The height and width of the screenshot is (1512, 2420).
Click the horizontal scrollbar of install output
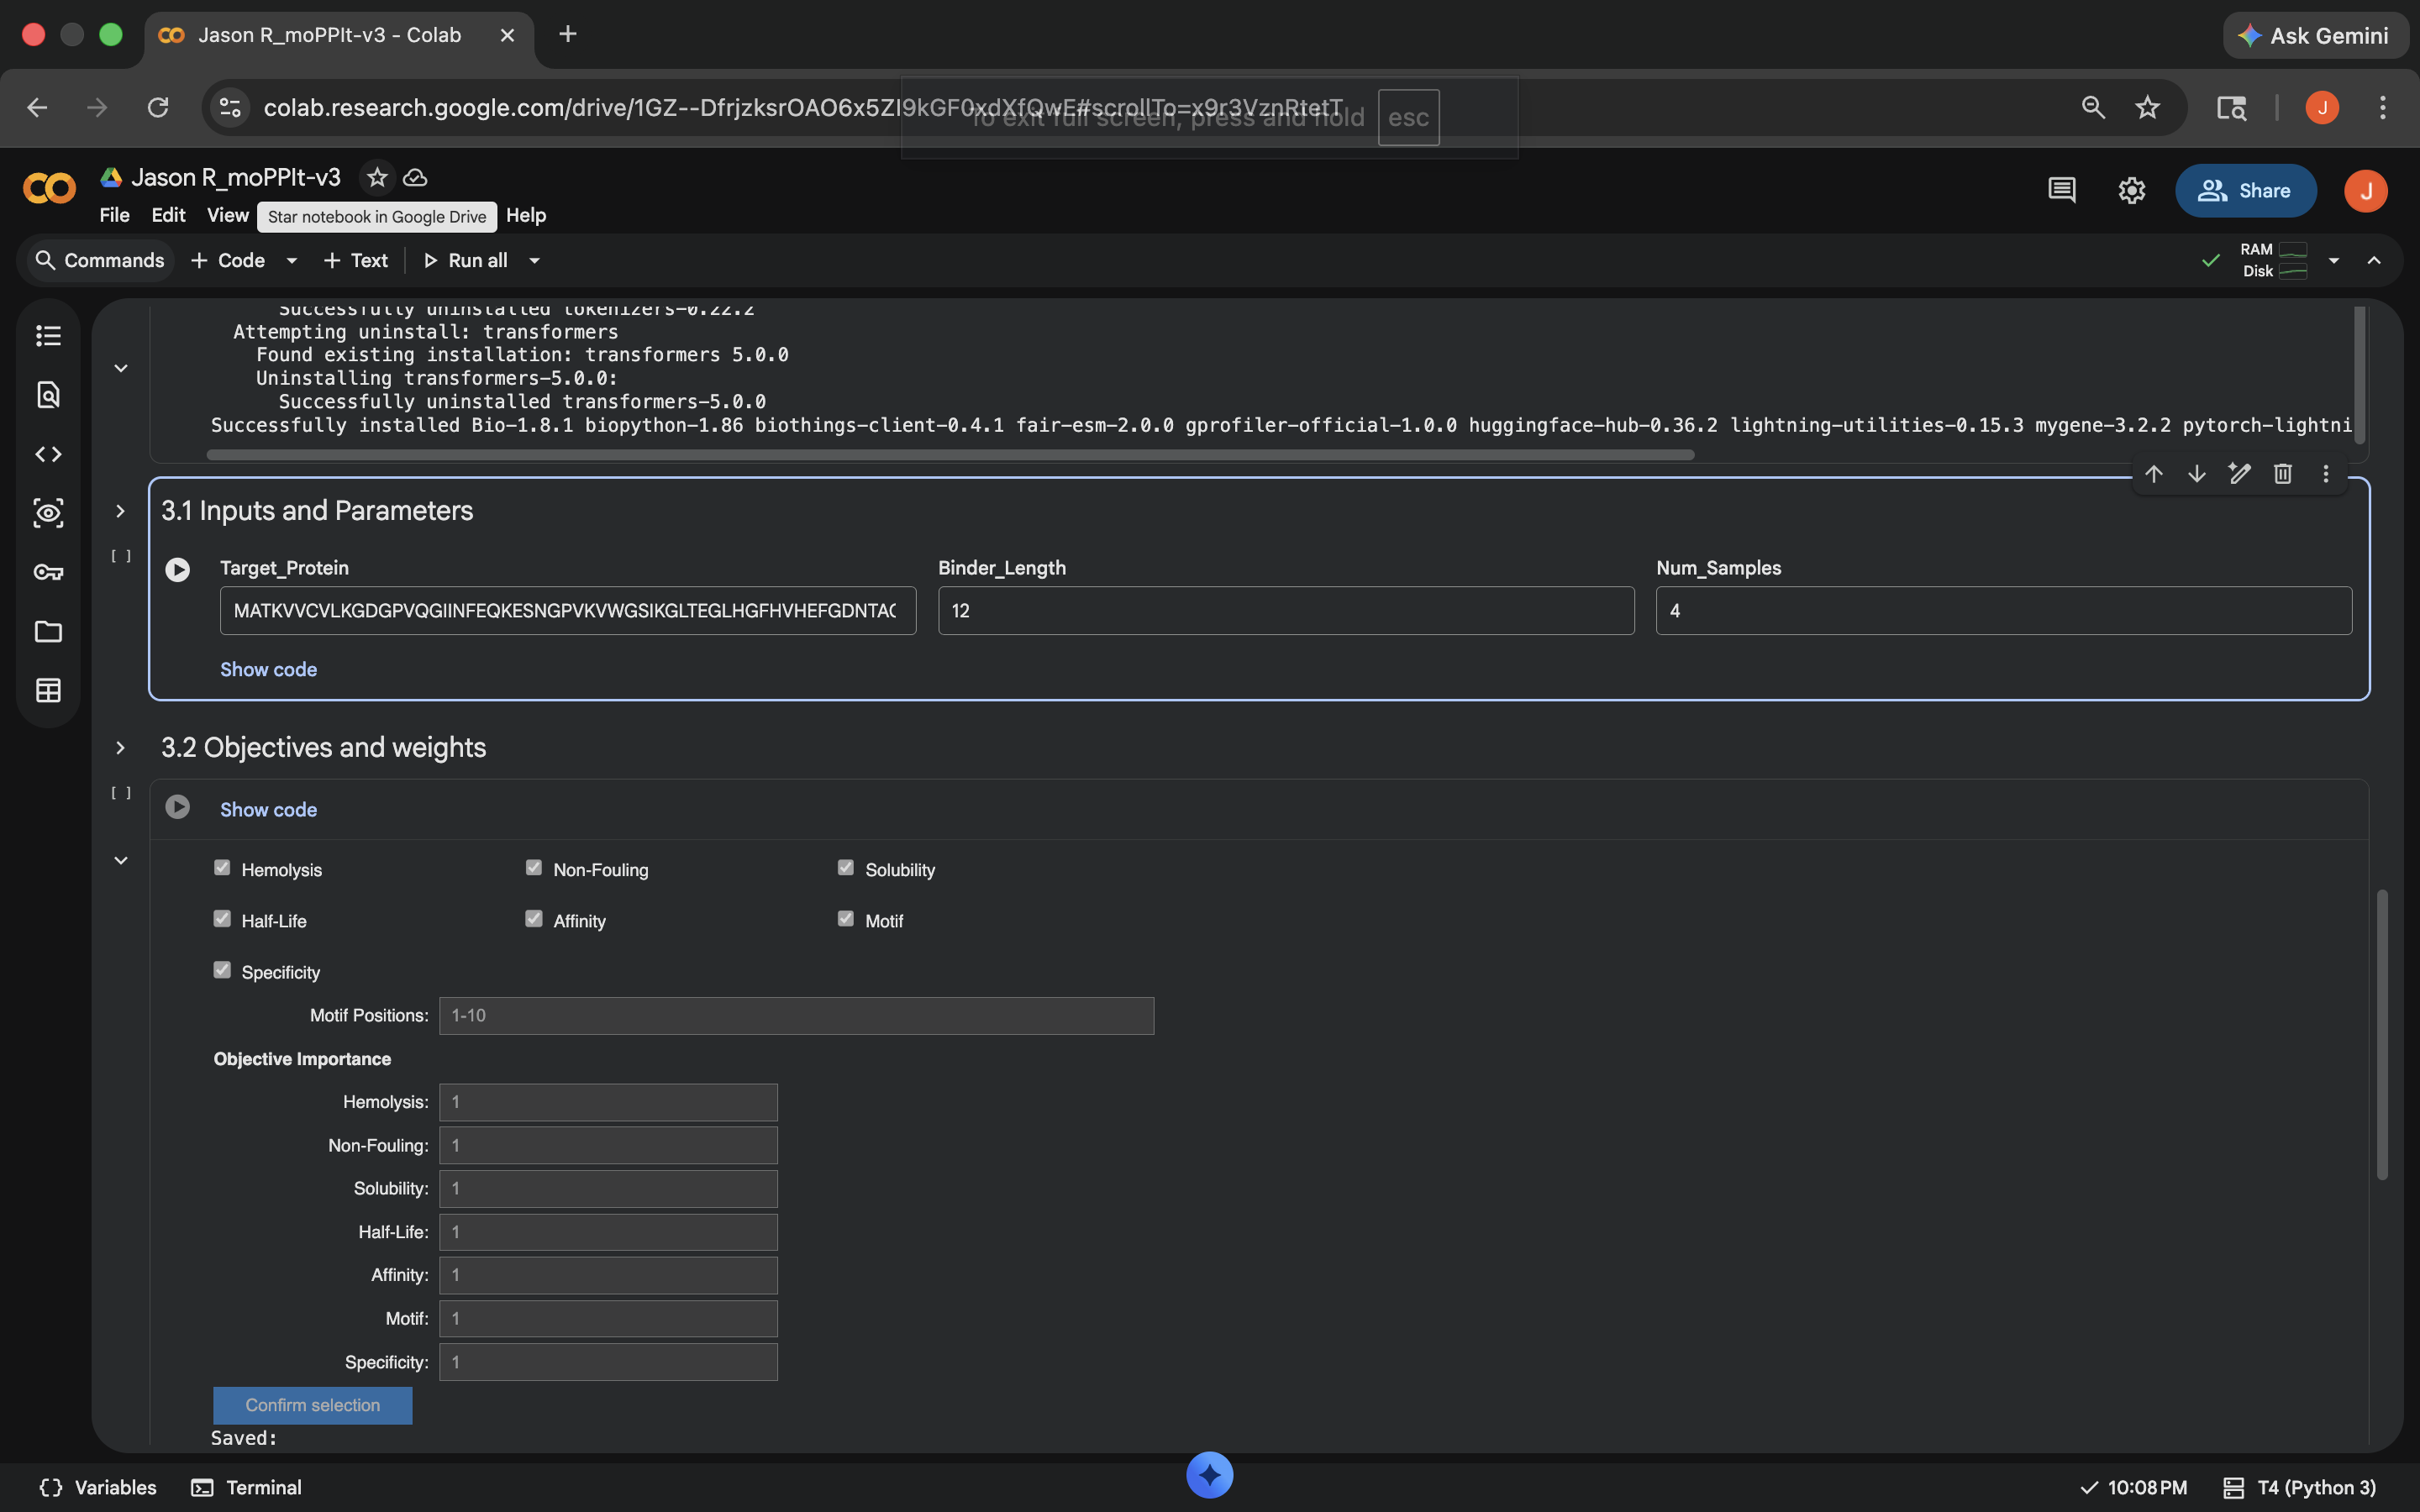tap(950, 455)
